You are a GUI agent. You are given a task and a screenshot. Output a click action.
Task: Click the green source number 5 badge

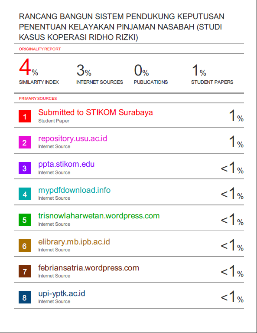[x=25, y=220]
